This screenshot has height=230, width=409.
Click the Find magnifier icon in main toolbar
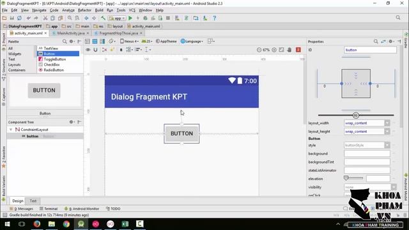(70, 18)
